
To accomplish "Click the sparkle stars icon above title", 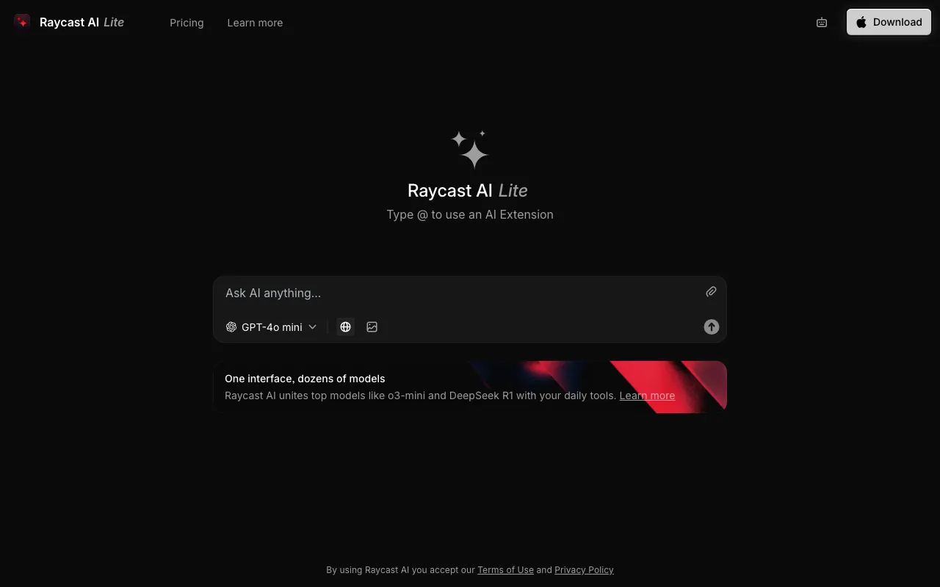I will pyautogui.click(x=470, y=149).
